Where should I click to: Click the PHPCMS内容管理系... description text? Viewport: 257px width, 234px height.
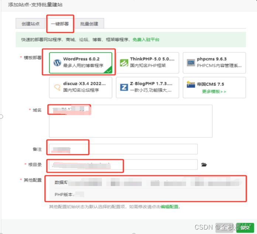[219, 66]
